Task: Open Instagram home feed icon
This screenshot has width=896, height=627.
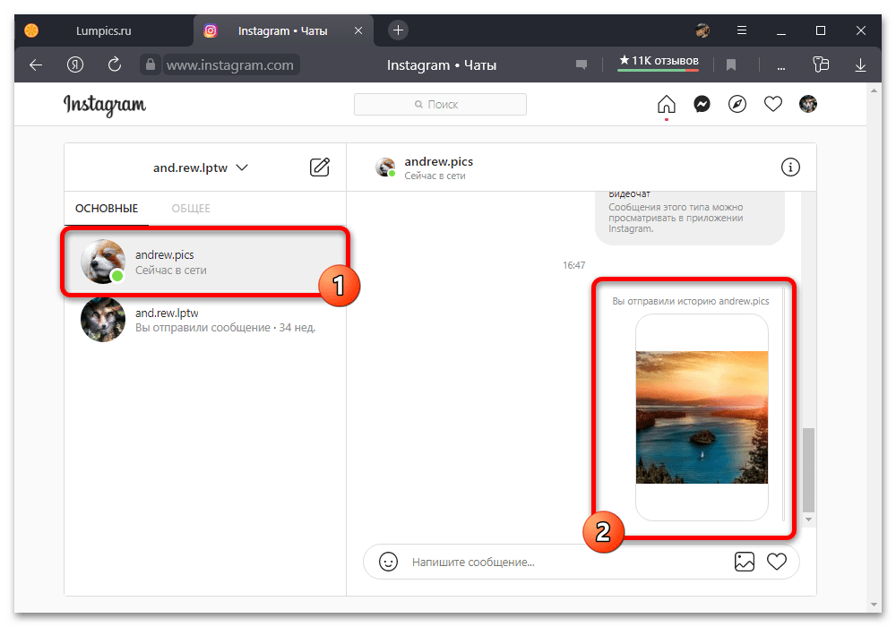Action: [x=667, y=105]
